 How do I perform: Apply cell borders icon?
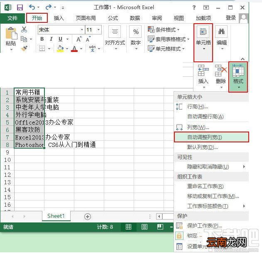(x=42, y=49)
